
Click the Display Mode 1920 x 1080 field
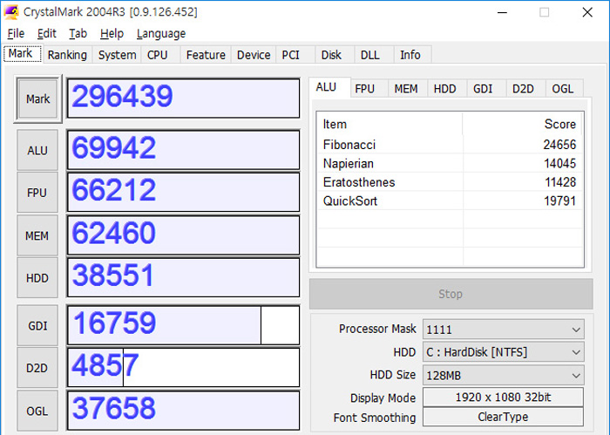(503, 397)
